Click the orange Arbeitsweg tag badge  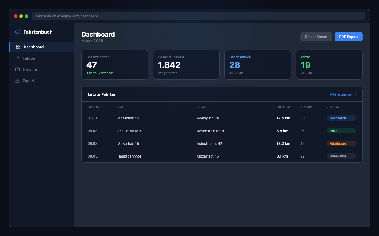pos(341,143)
